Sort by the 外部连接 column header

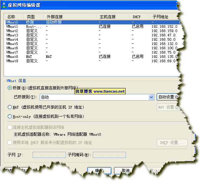click(x=70, y=17)
